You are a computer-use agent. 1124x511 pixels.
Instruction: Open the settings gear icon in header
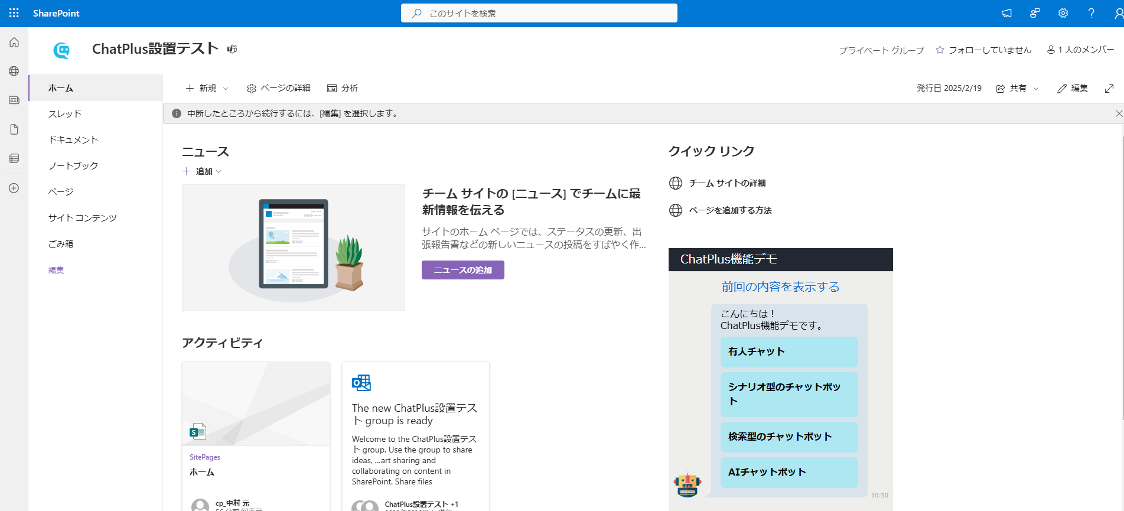click(x=1063, y=13)
